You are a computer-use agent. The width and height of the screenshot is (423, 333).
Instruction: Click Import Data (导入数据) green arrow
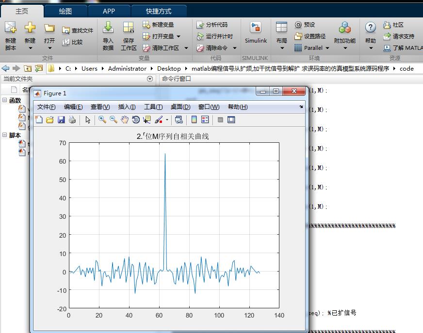click(x=108, y=28)
